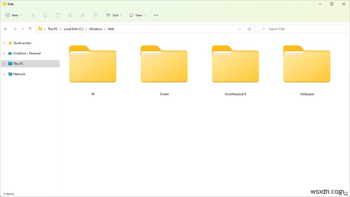This screenshot has height=197, width=350.
Task: Click This PC in address breadcrumb
Action: [53, 29]
